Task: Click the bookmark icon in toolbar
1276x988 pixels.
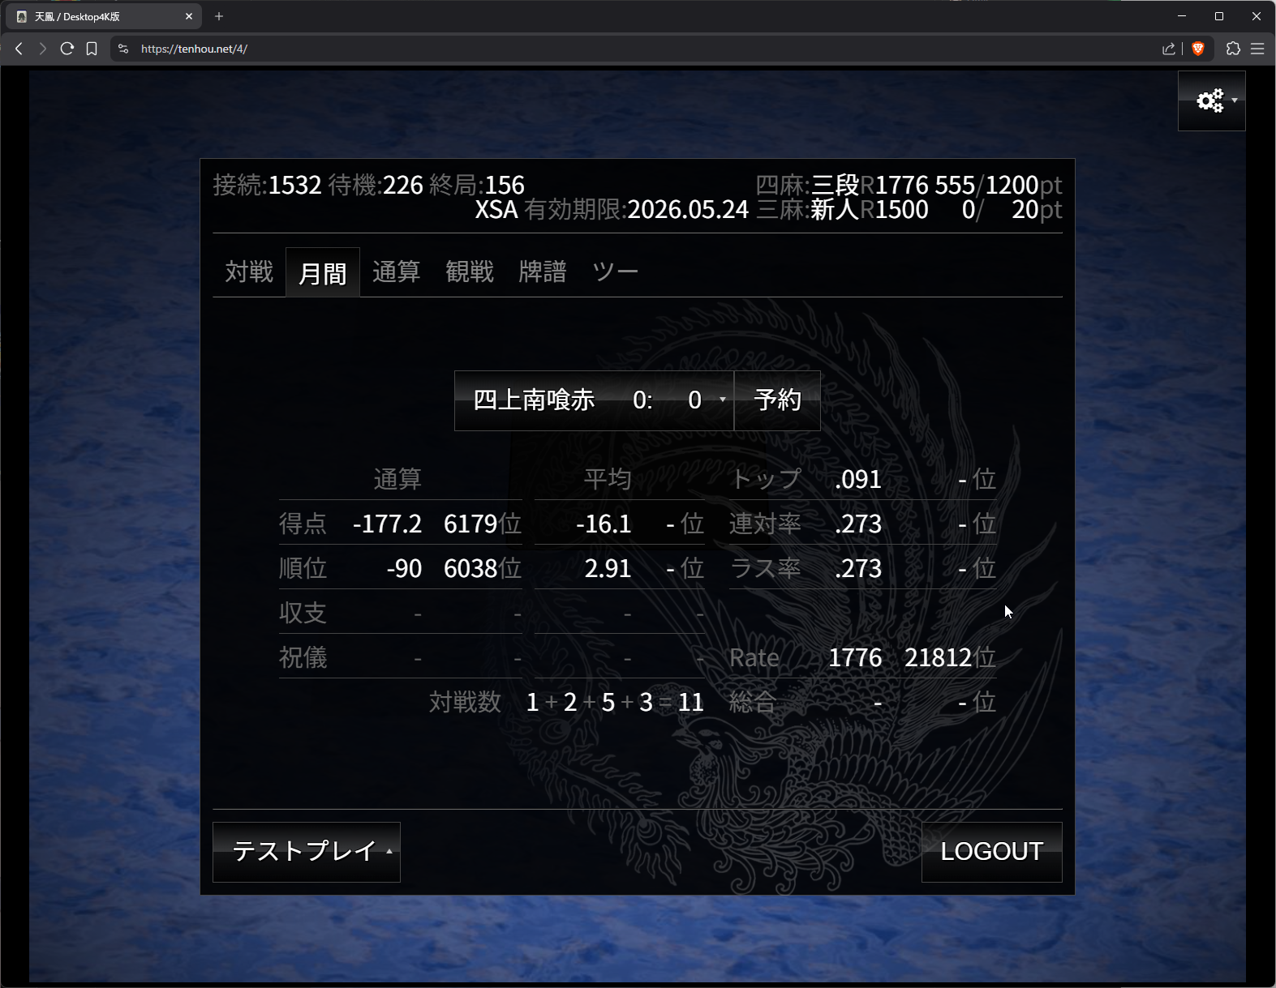Action: coord(92,49)
